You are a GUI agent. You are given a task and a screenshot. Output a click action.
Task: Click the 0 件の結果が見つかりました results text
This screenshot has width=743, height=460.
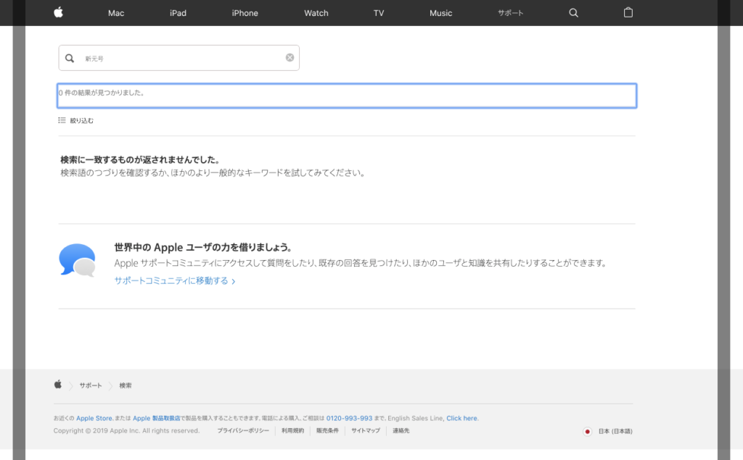click(102, 93)
